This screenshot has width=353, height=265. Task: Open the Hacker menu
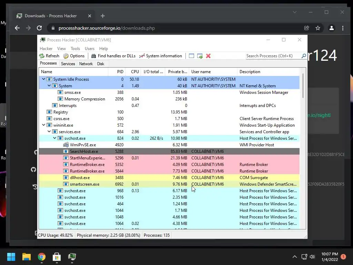point(46,49)
